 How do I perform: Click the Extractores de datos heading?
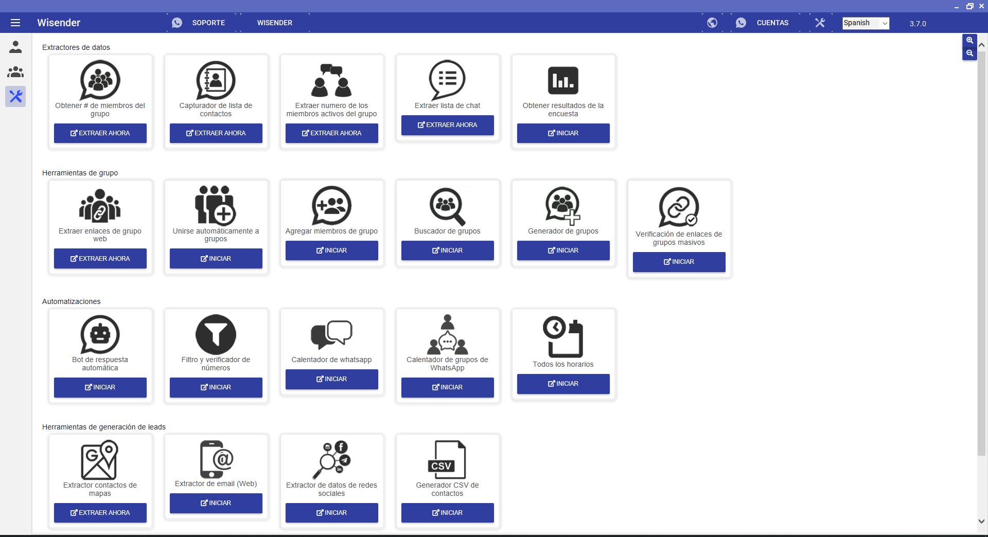tap(76, 47)
